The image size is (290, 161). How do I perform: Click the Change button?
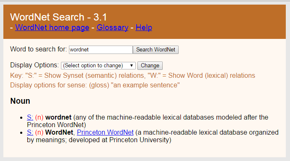click(150, 66)
